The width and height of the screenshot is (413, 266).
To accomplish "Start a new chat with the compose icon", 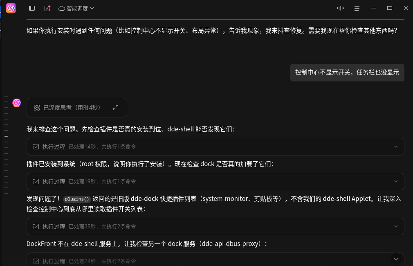I will 47,8.
